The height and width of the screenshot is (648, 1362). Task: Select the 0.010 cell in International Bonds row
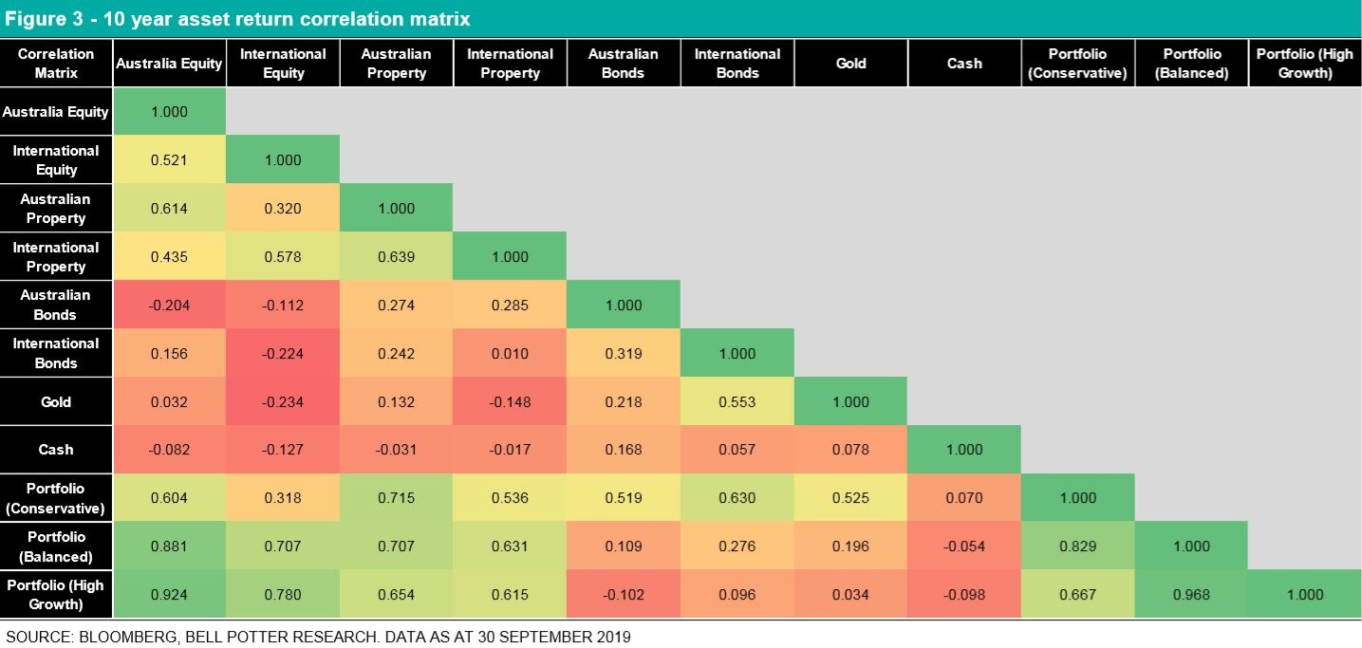click(x=511, y=354)
